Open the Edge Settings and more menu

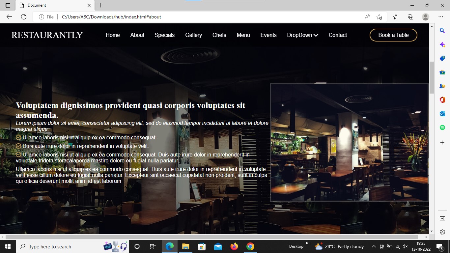point(441,17)
